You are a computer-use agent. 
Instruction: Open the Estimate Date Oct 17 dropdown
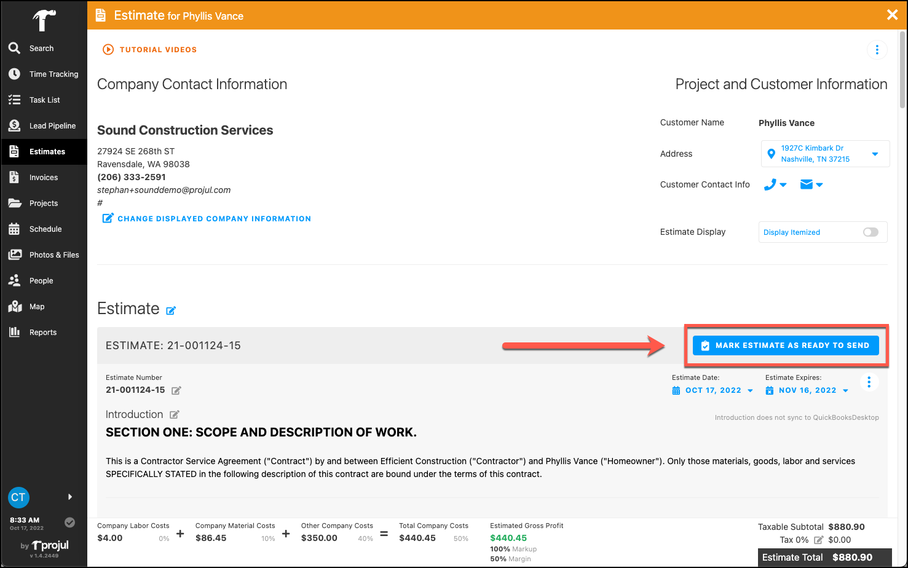[x=713, y=390]
